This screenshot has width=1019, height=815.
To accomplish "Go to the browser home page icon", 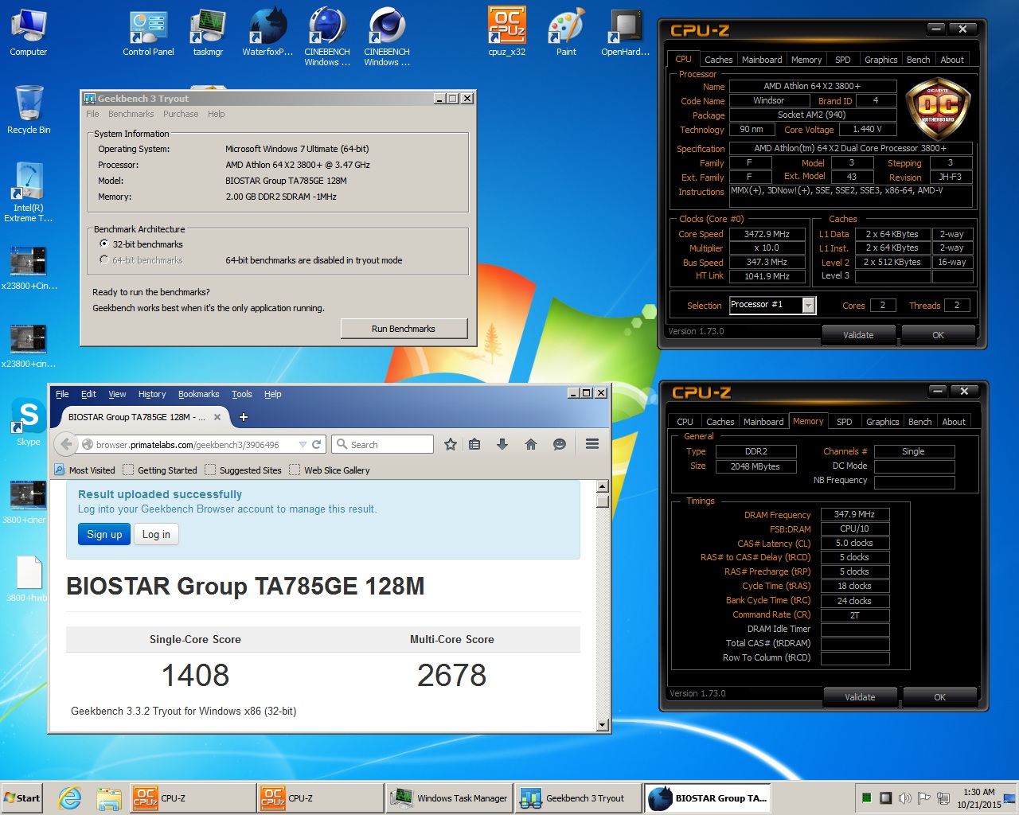I will [x=531, y=444].
